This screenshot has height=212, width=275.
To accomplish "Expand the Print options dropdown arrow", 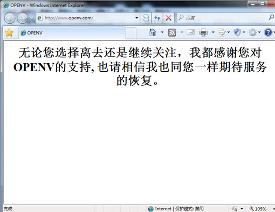I will (x=213, y=32).
